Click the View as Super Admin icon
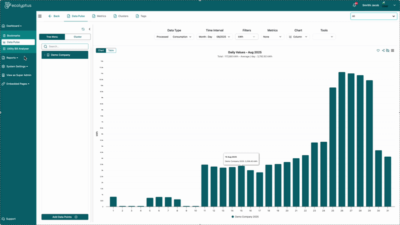Viewport: 400px width, 225px height. click(3, 75)
